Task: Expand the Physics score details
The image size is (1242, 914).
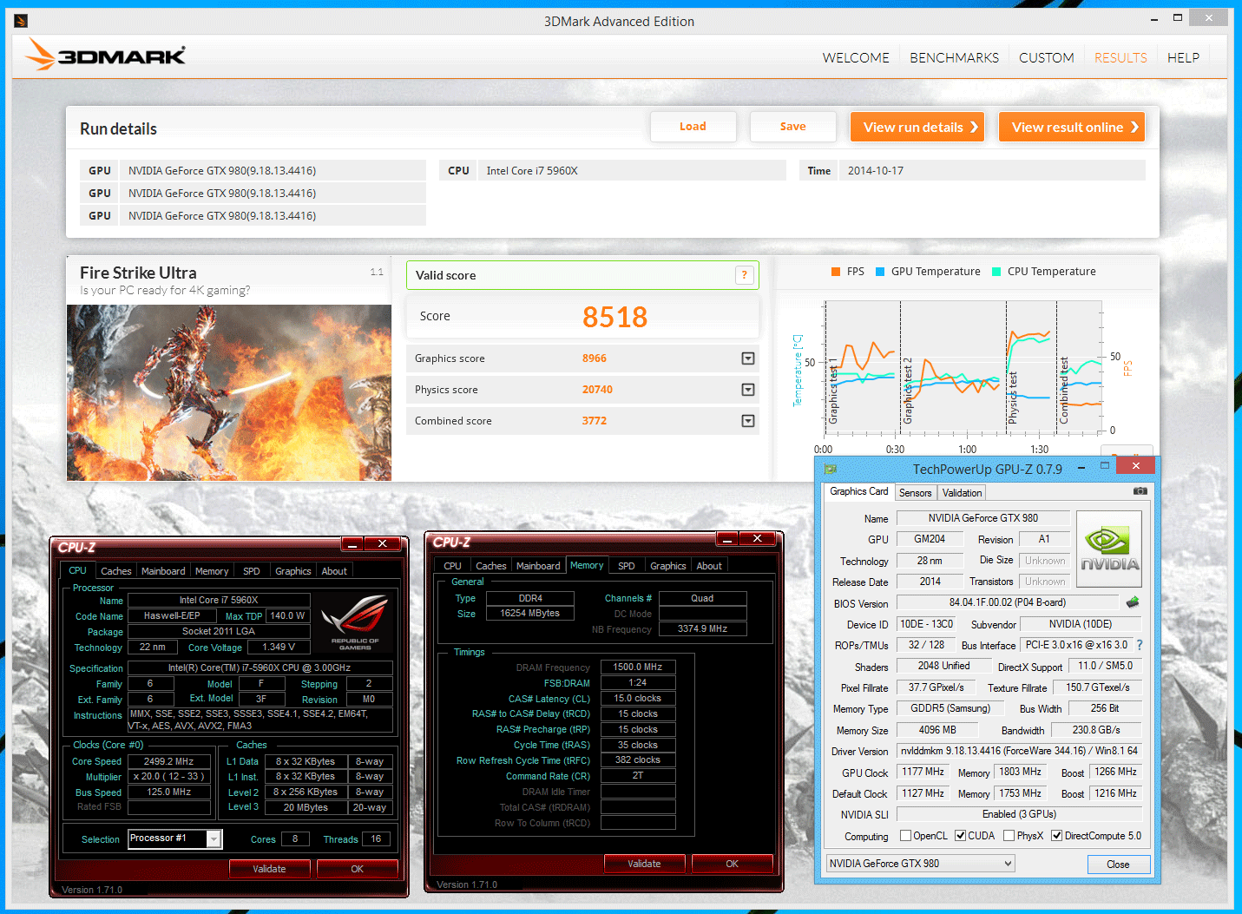Action: point(748,390)
